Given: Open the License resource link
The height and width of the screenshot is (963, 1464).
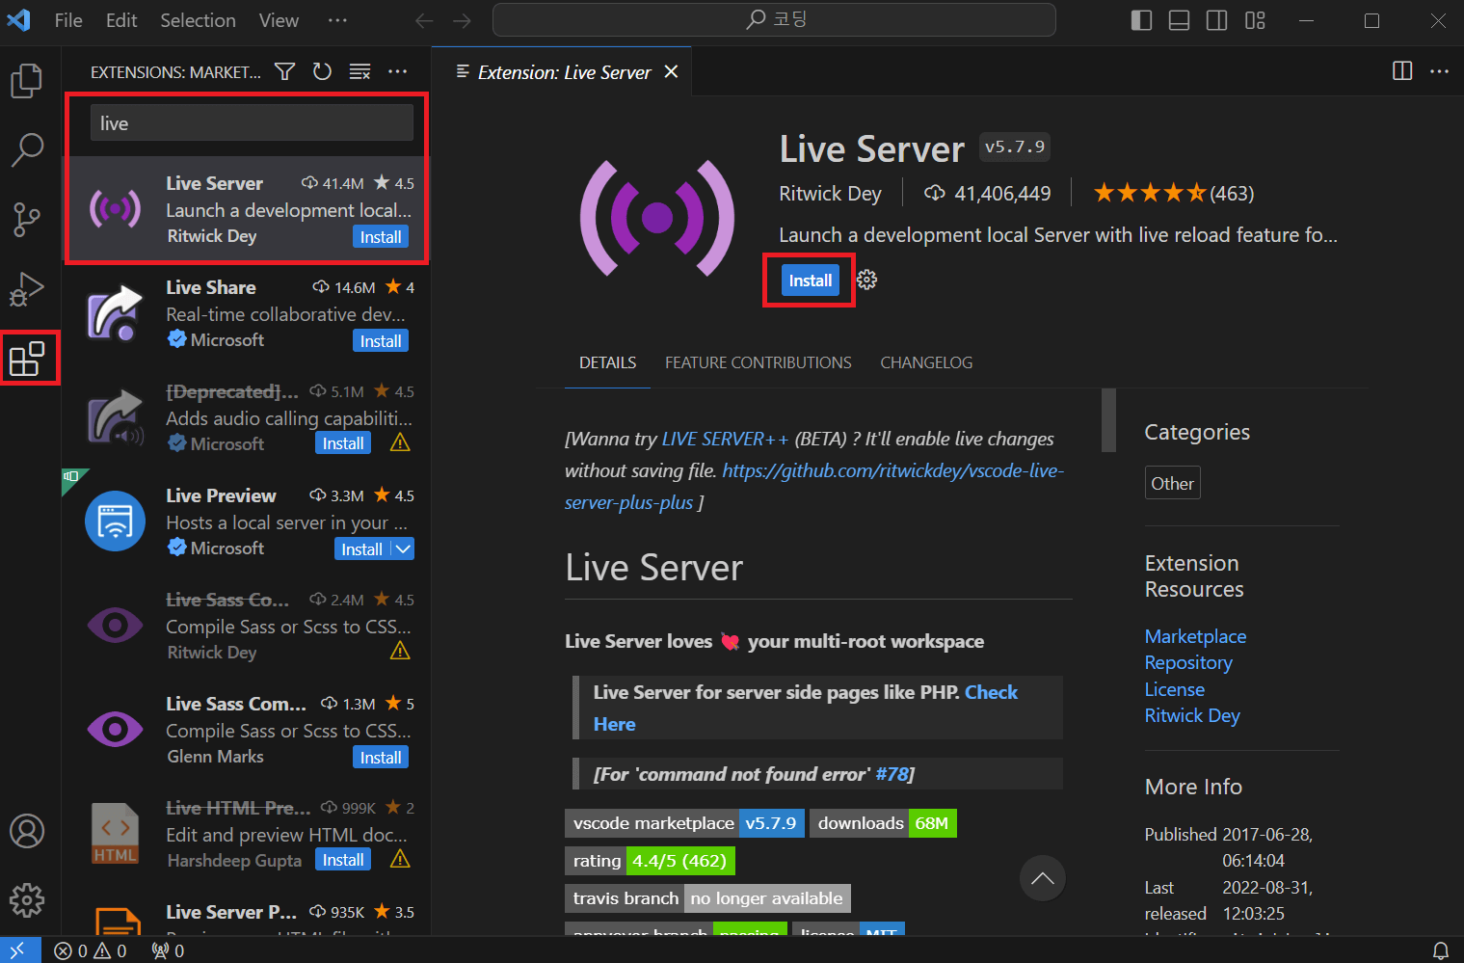Looking at the screenshot, I should tap(1175, 689).
